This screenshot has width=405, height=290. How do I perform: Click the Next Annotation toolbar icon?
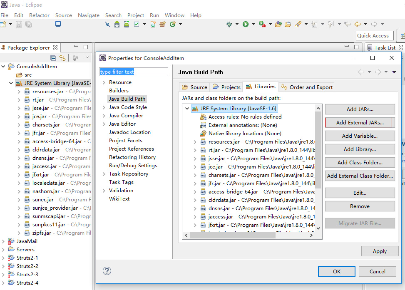tap(314, 24)
